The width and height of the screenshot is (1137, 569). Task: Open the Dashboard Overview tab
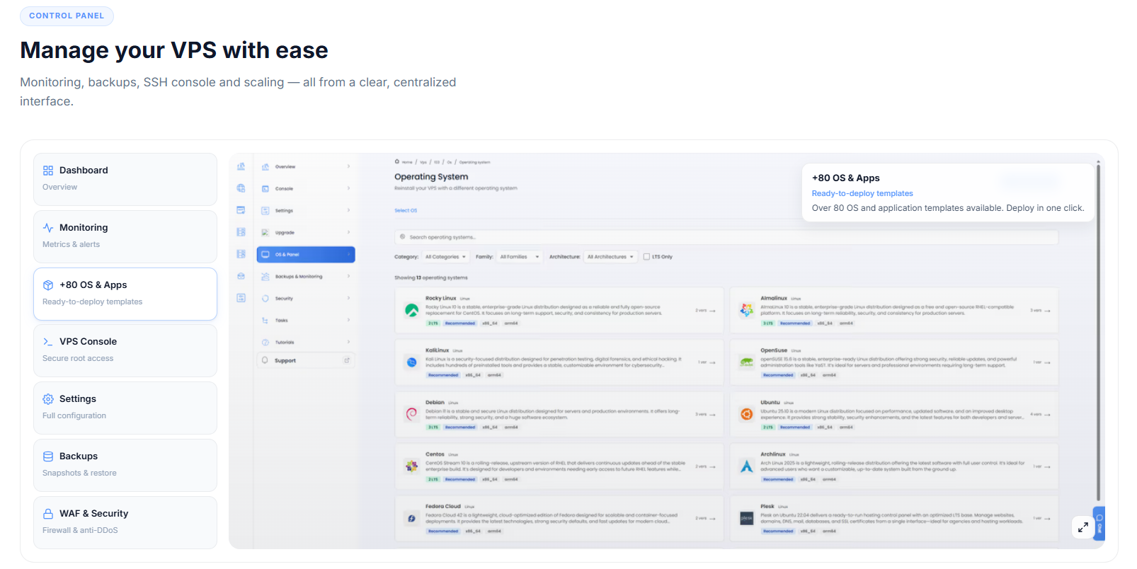(125, 179)
